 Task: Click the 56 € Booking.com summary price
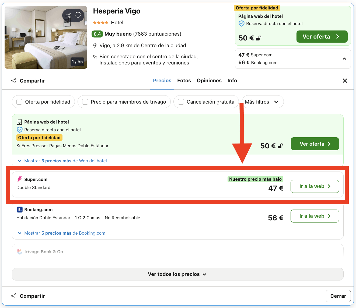coord(258,63)
